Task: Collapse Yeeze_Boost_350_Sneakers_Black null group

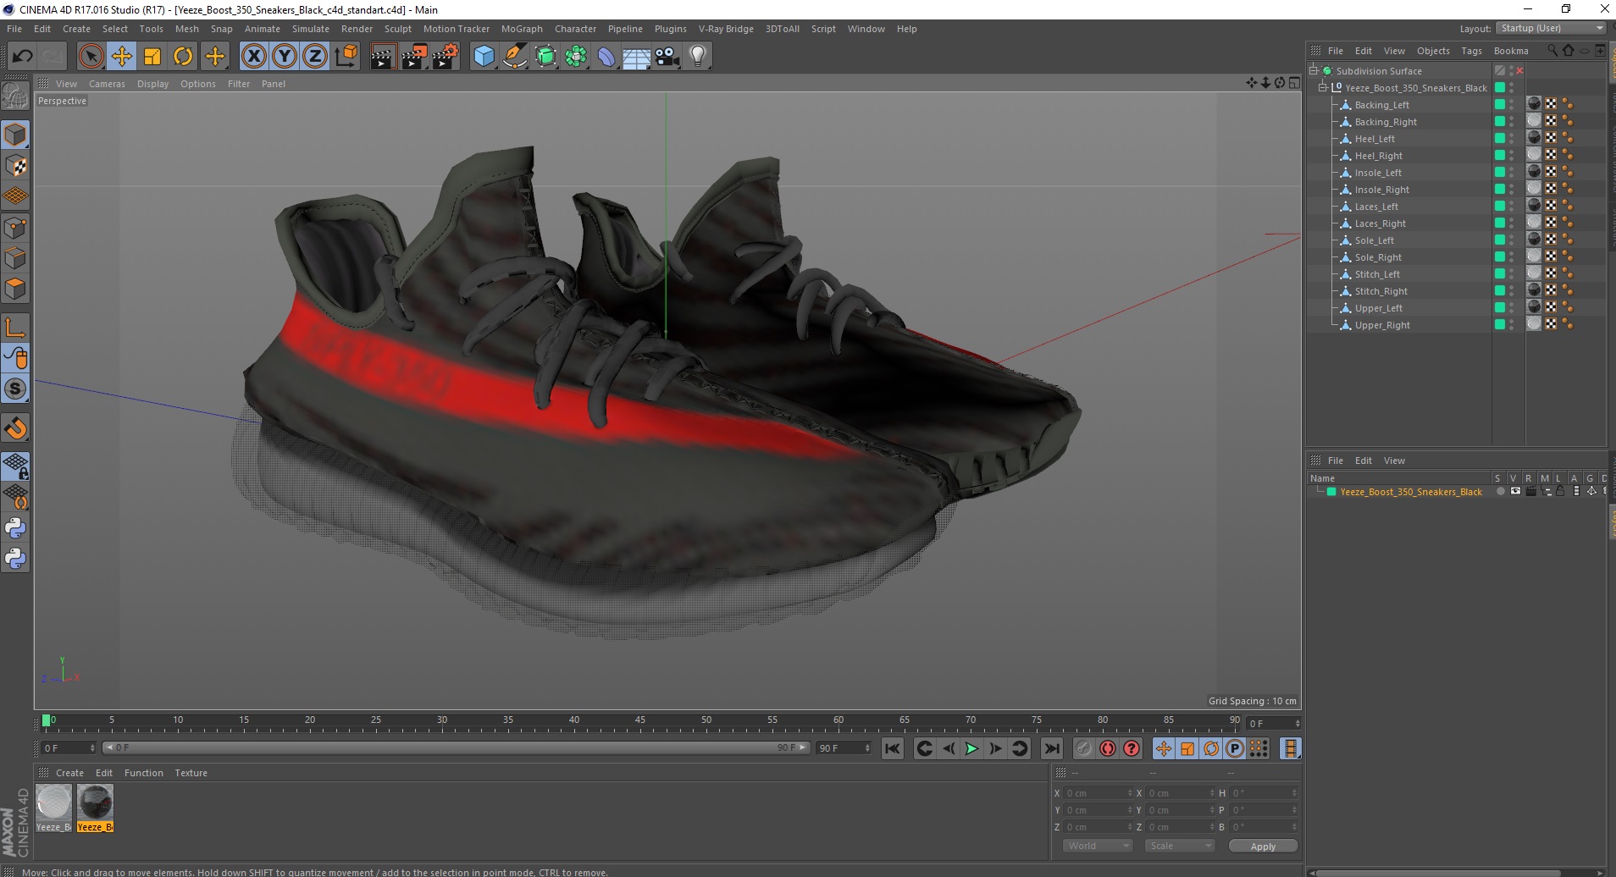Action: pos(1322,87)
